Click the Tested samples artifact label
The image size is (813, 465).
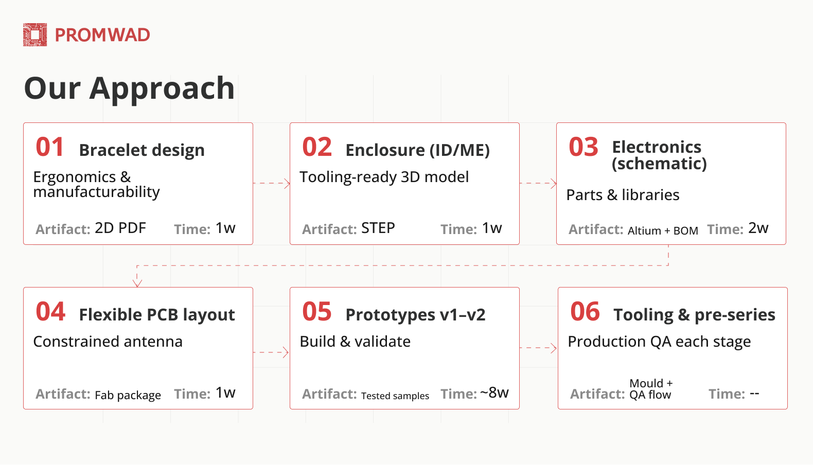[395, 396]
